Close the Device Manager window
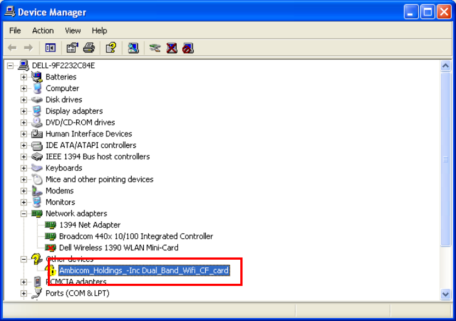The height and width of the screenshot is (321, 456). 444,12
